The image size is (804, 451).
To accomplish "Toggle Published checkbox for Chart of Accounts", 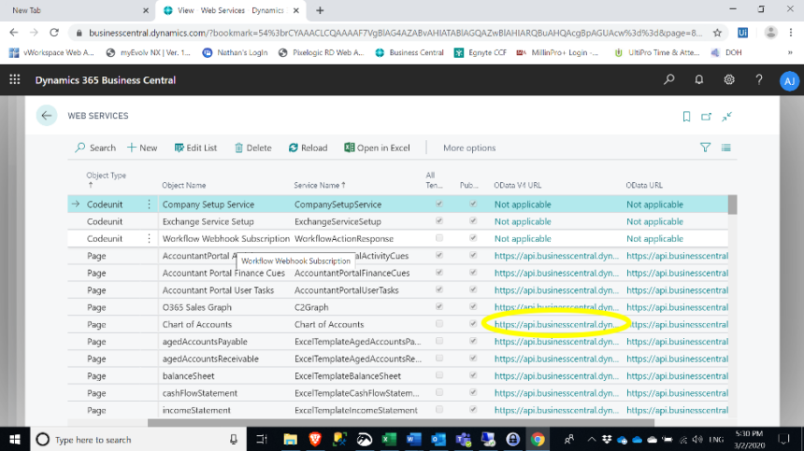I will (473, 324).
